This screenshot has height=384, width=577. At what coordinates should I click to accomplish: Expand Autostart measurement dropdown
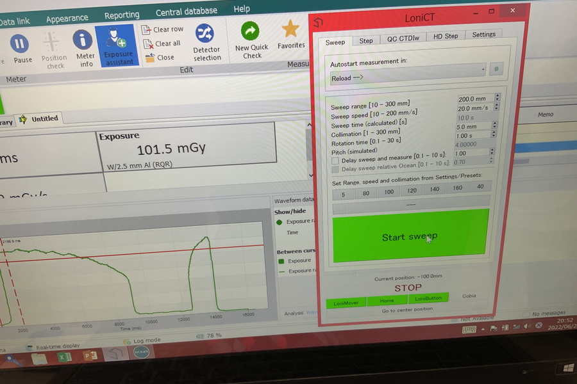click(x=482, y=70)
